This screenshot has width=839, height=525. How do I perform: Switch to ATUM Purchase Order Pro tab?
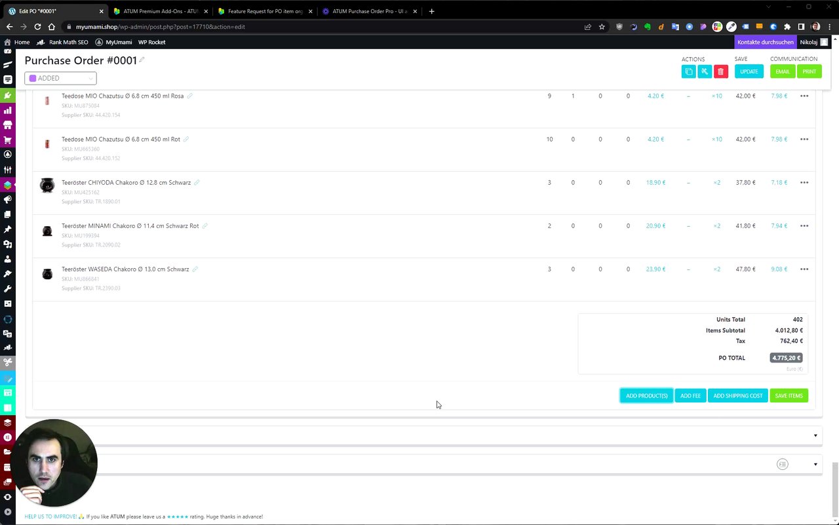coord(368,11)
